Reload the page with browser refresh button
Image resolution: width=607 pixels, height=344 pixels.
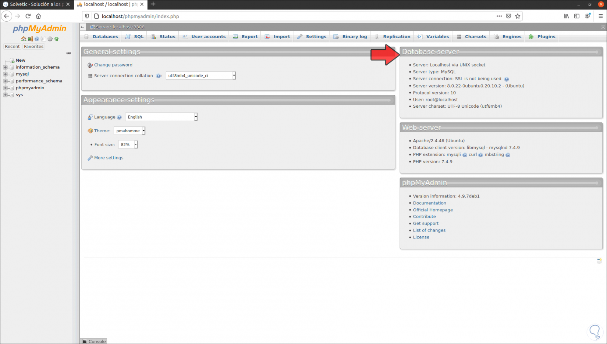[x=28, y=16]
